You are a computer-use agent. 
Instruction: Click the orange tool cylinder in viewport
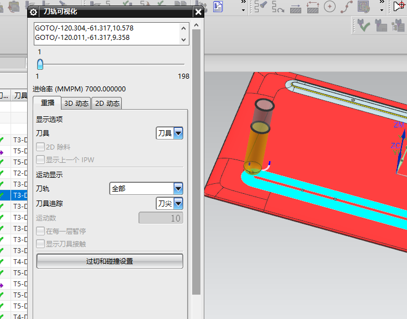pyautogui.click(x=256, y=148)
